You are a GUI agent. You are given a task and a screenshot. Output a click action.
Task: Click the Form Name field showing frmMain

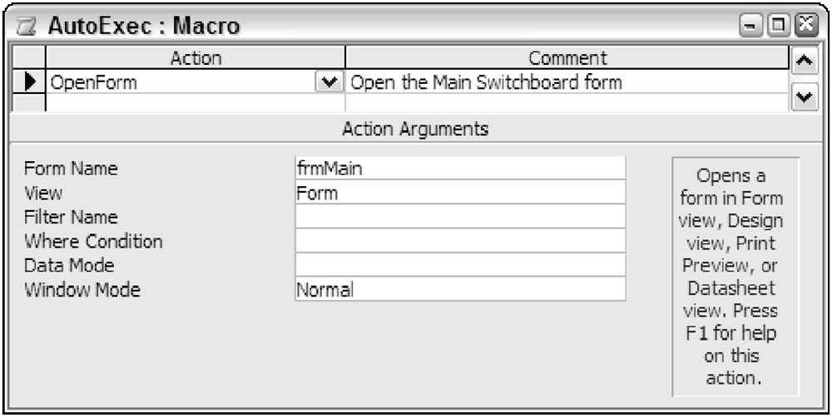tap(459, 169)
